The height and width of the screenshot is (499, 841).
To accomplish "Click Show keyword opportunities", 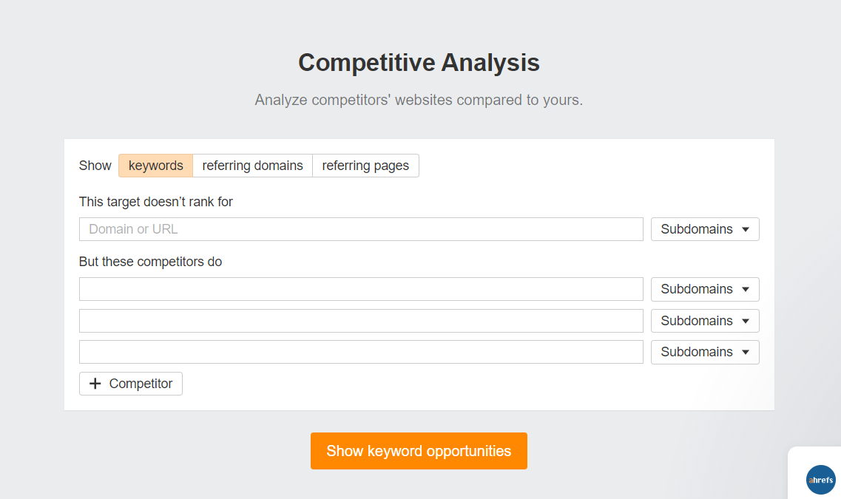I will (419, 451).
